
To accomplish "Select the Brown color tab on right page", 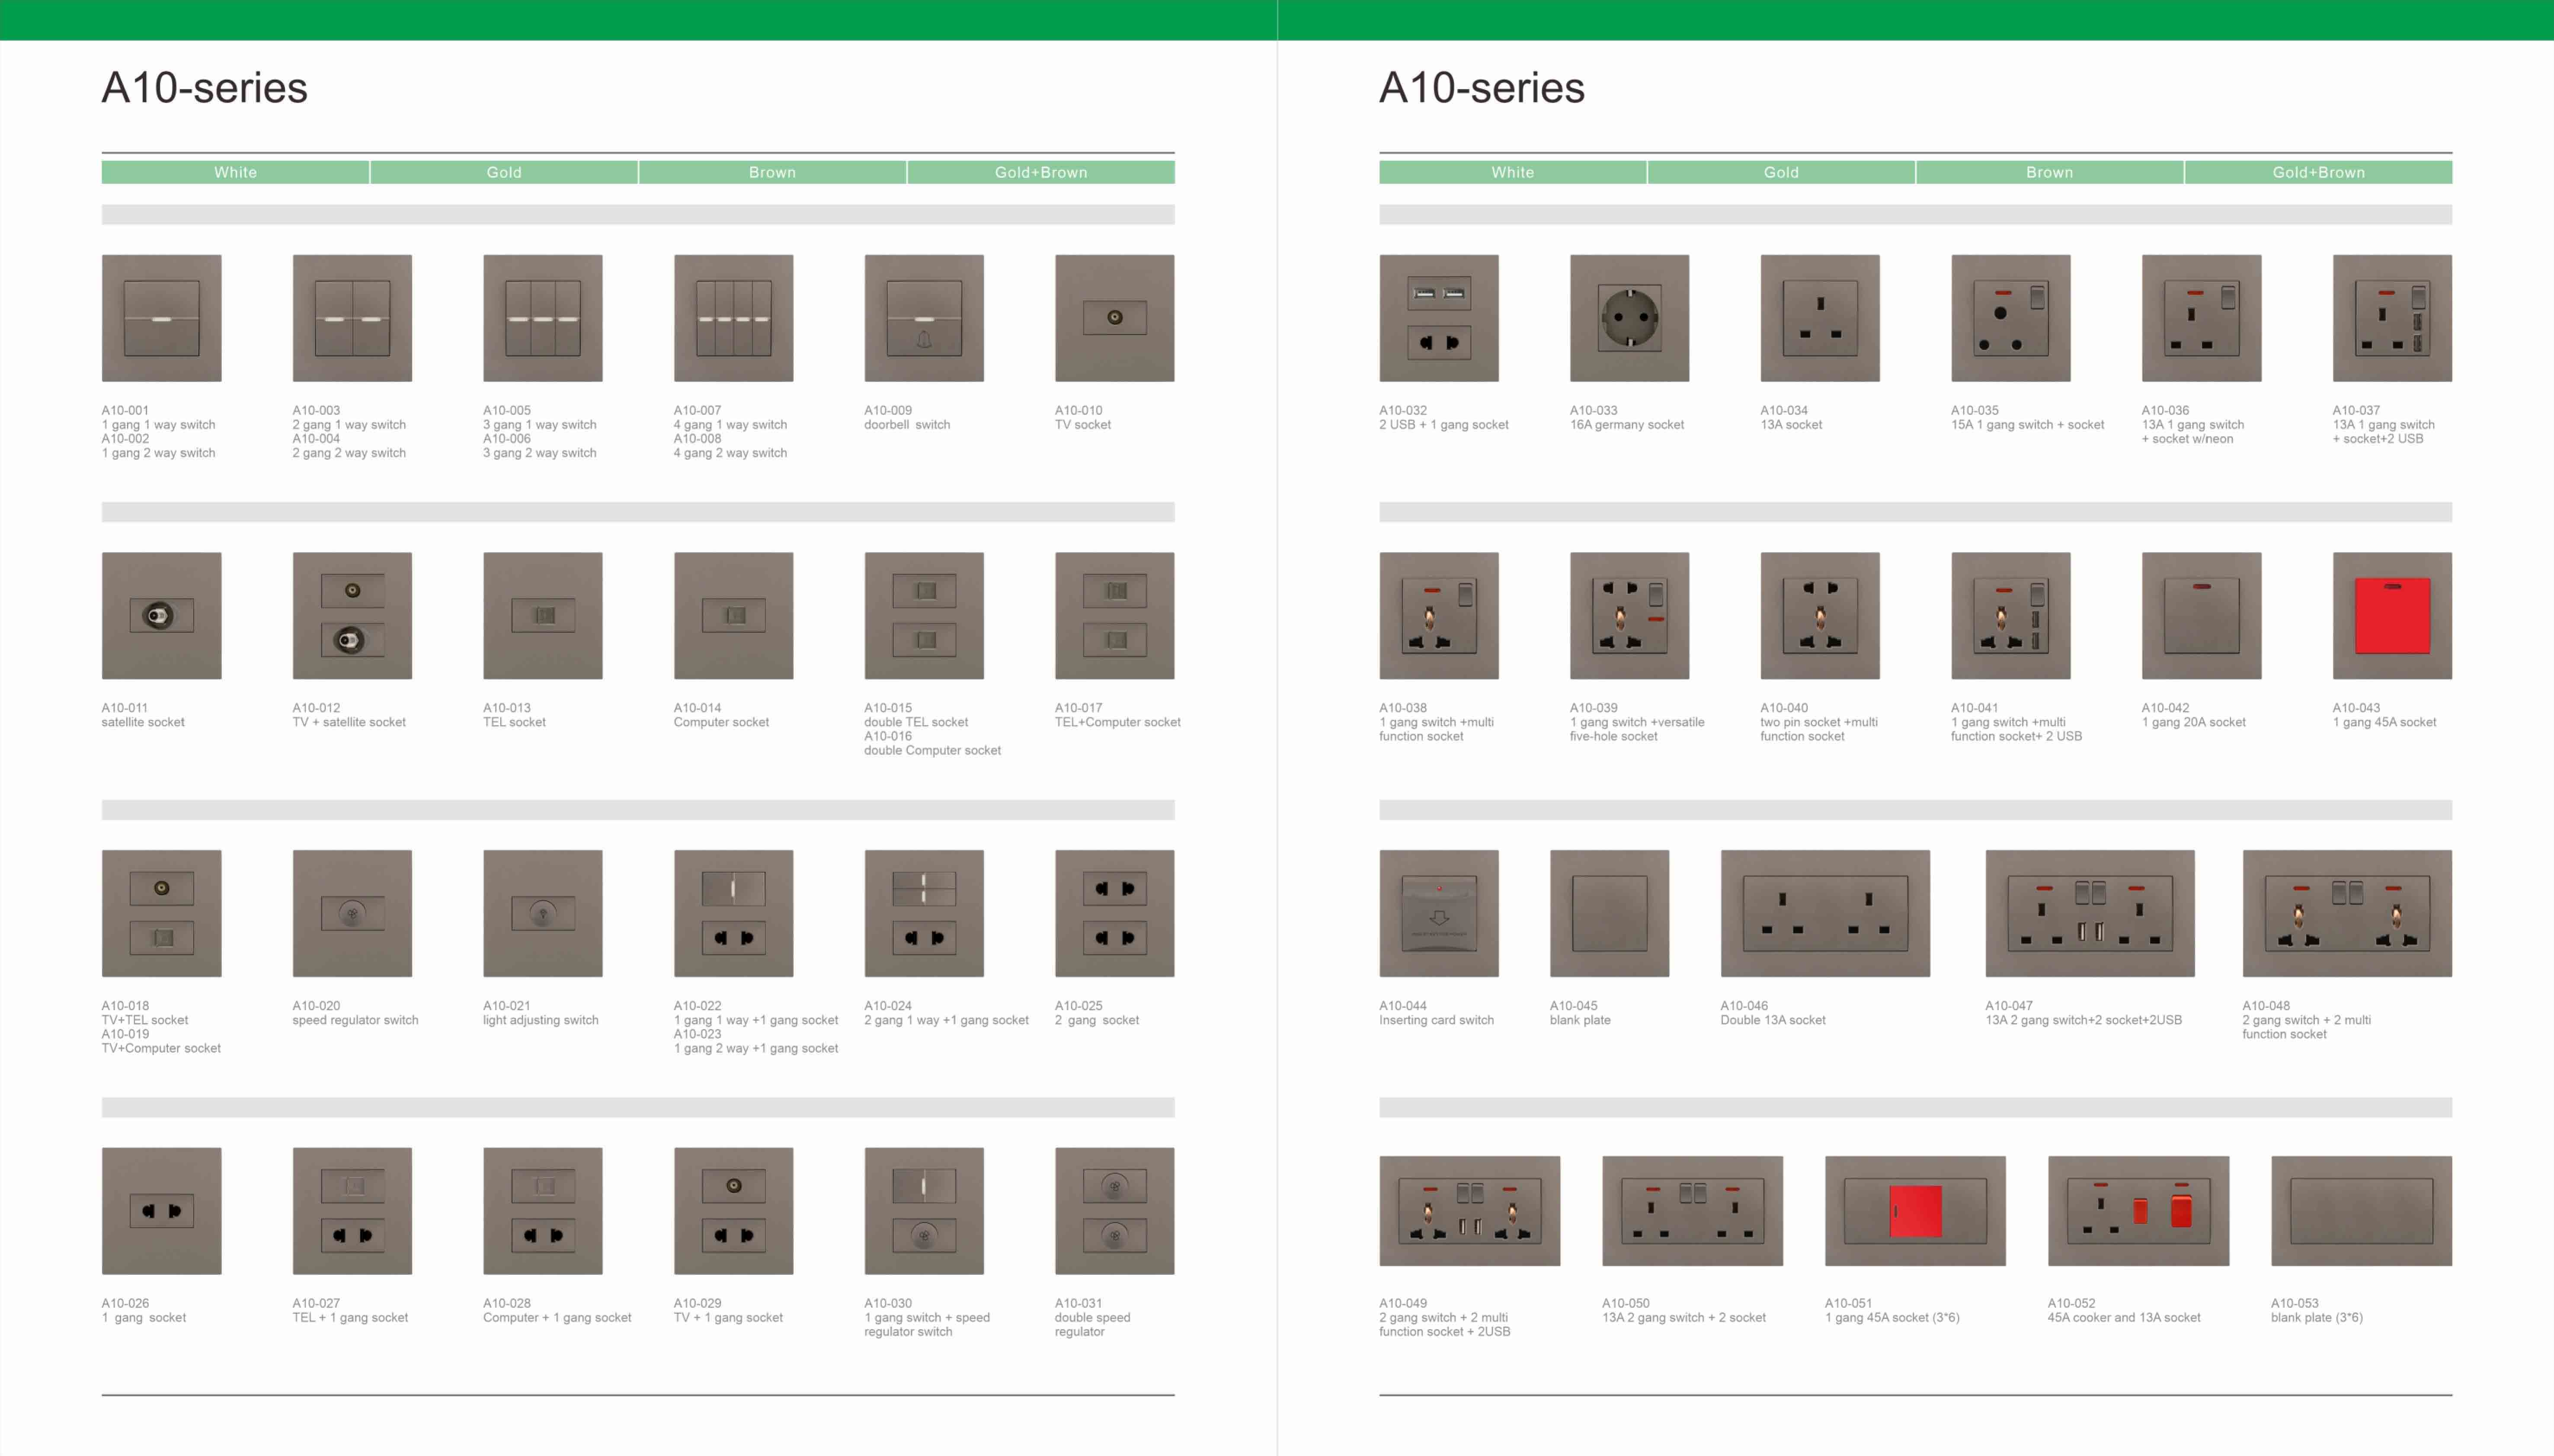I will 2050,172.
